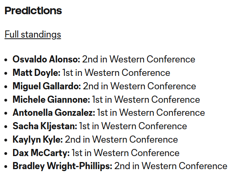The width and height of the screenshot is (246, 179).
Task: Click the Predictions heading
Action: tap(33, 11)
